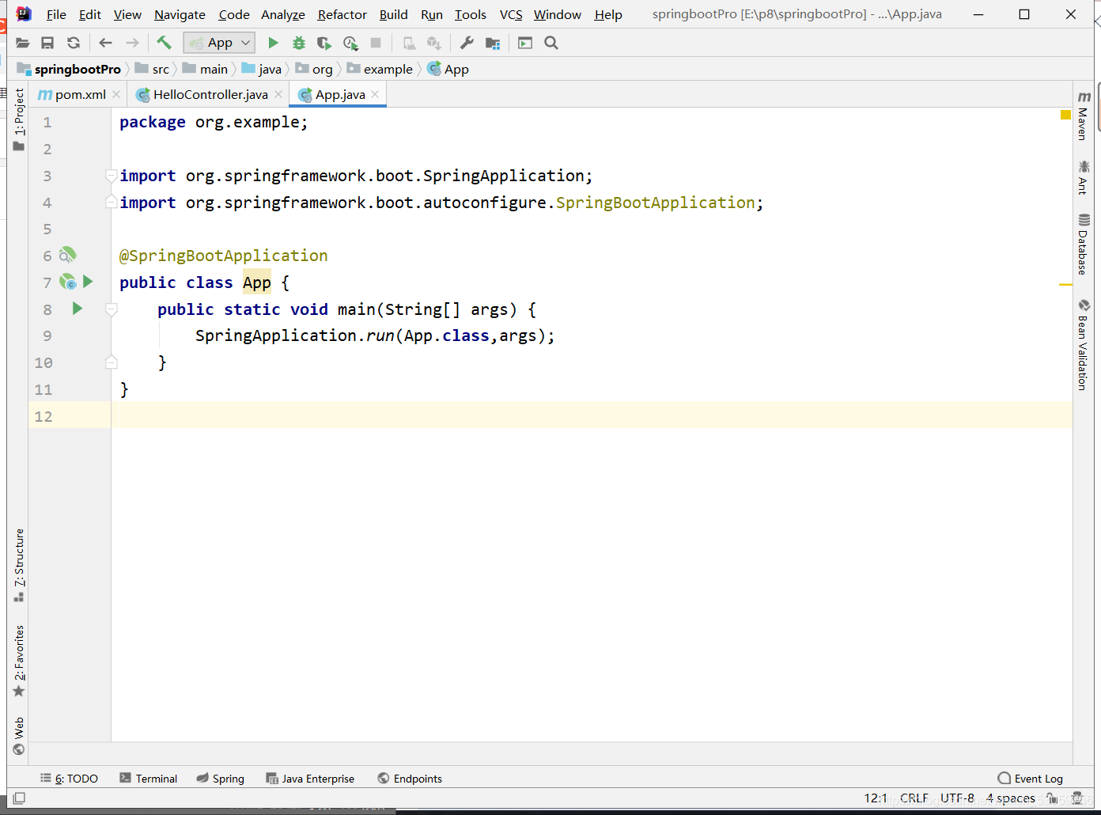The image size is (1101, 815).
Task: Navigate forward with the right arrow
Action: click(132, 43)
